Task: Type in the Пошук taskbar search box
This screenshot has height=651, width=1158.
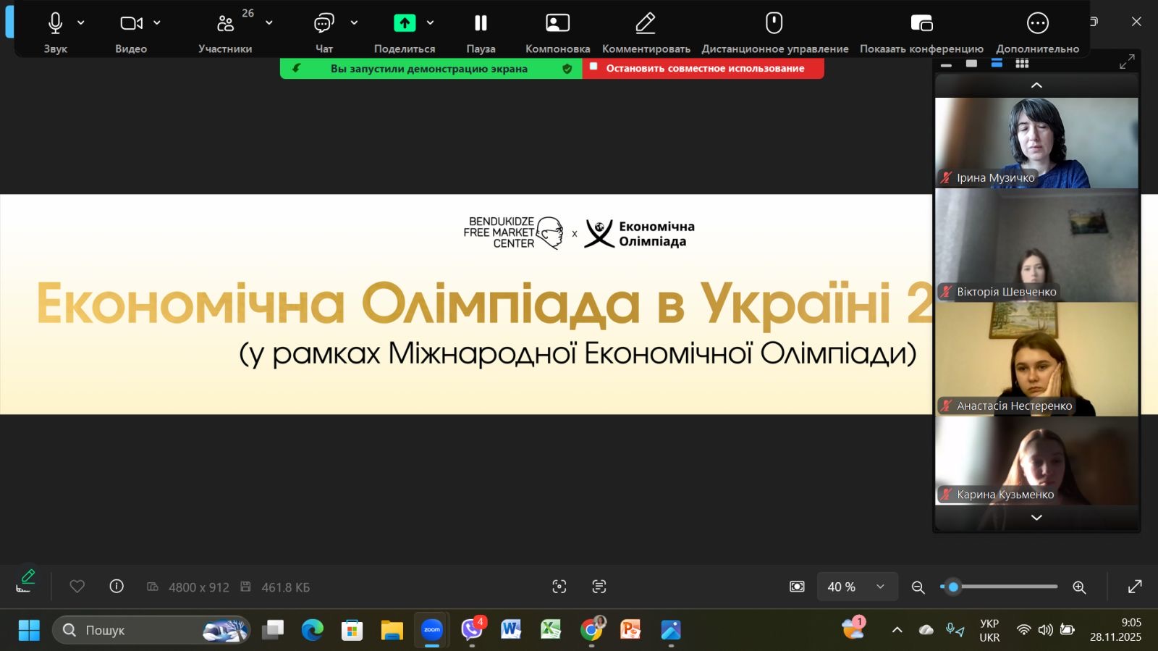Action: point(138,630)
